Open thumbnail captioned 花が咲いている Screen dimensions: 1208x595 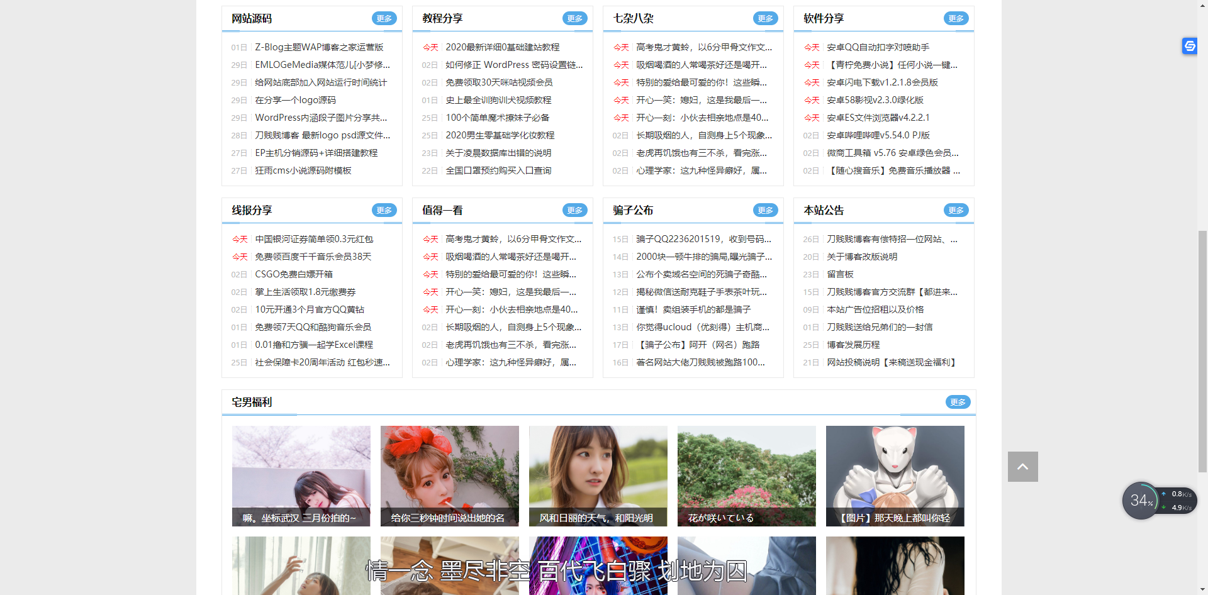(746, 475)
